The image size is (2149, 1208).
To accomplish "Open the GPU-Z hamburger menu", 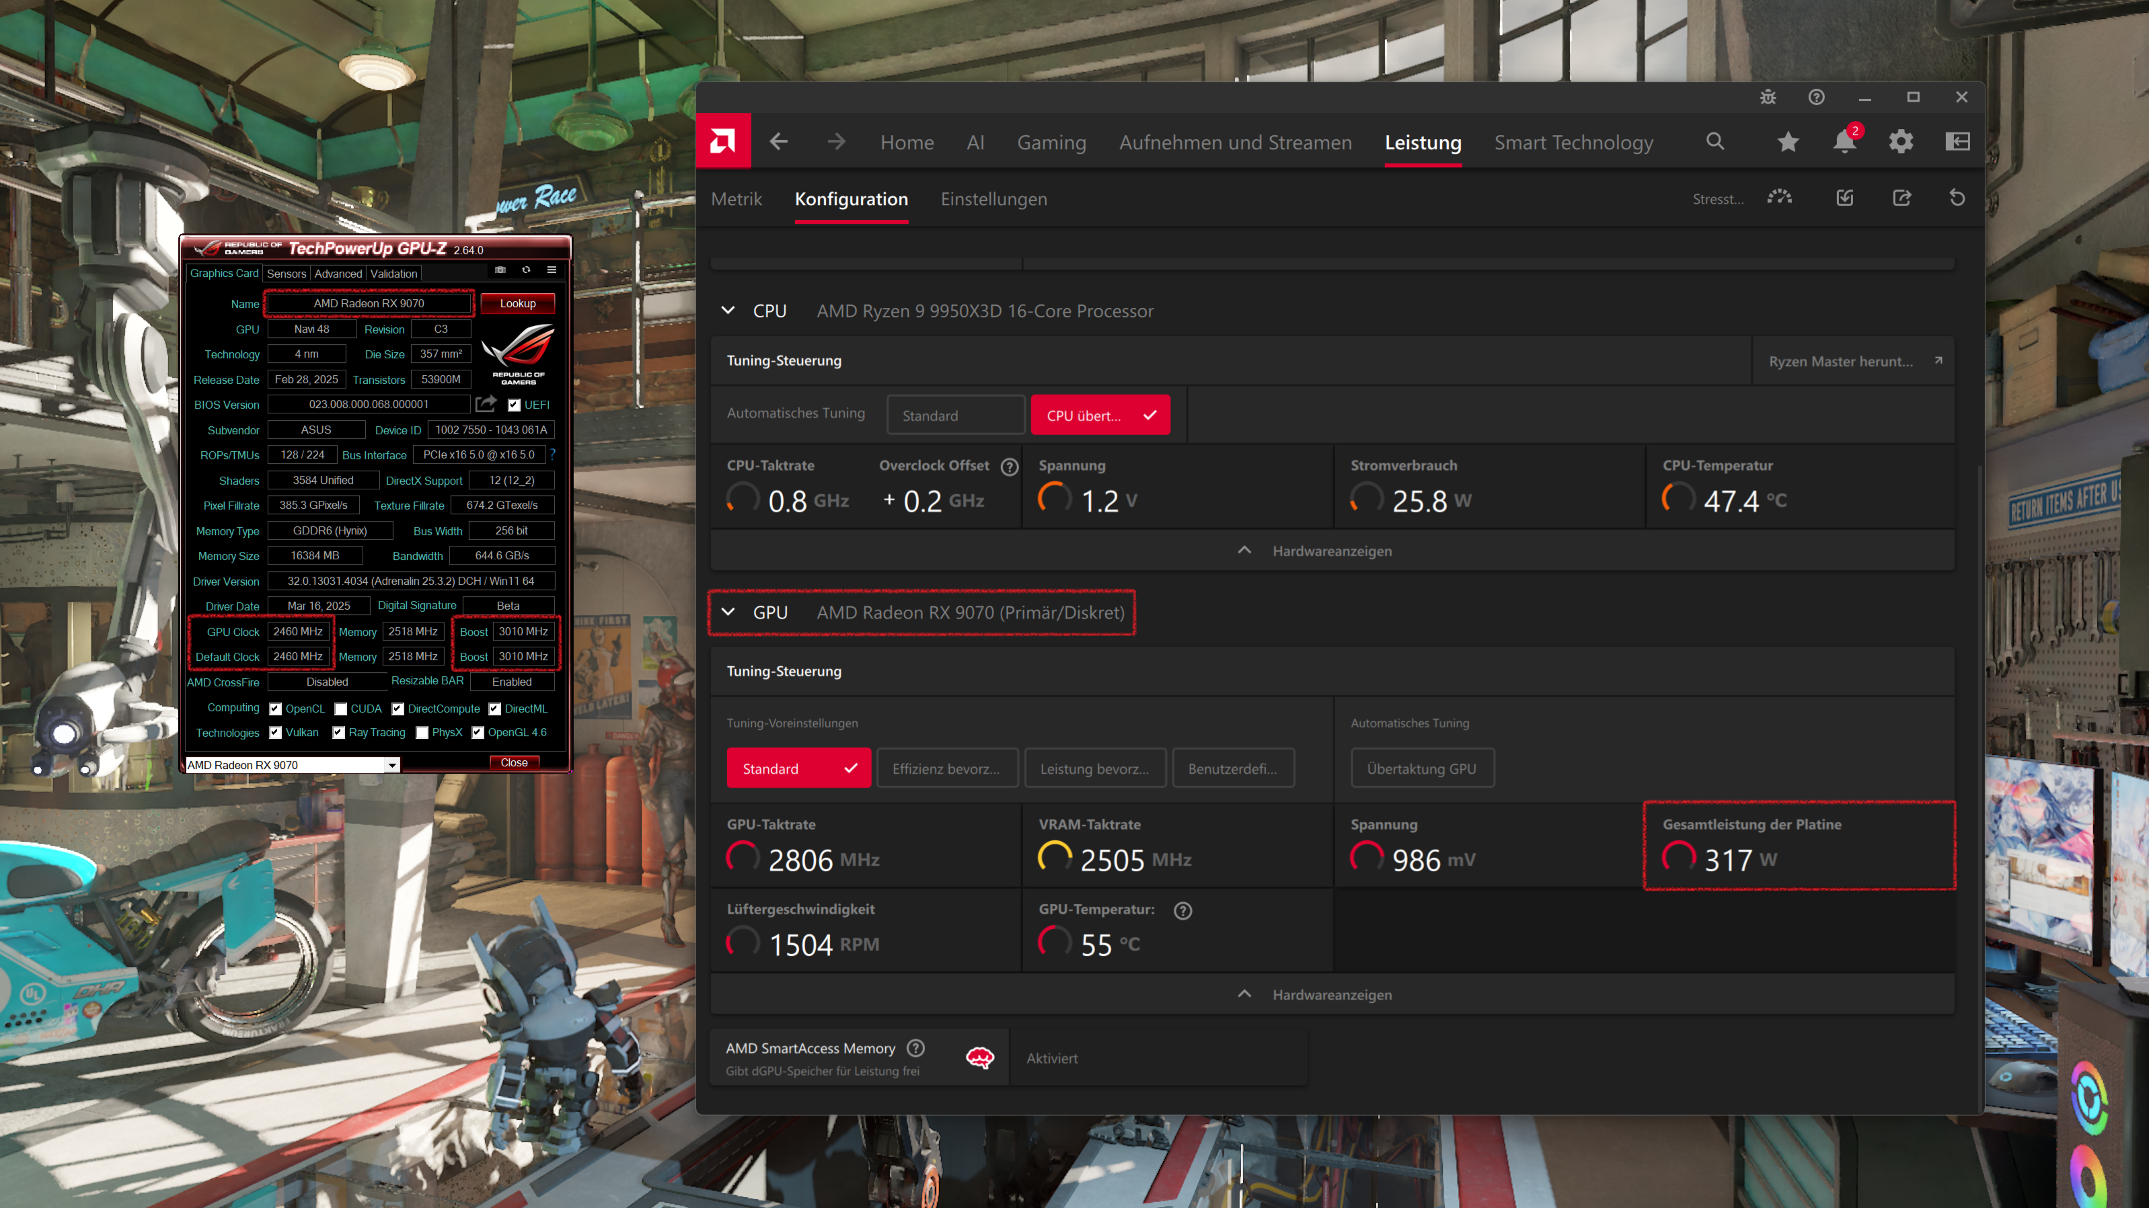I will [551, 270].
